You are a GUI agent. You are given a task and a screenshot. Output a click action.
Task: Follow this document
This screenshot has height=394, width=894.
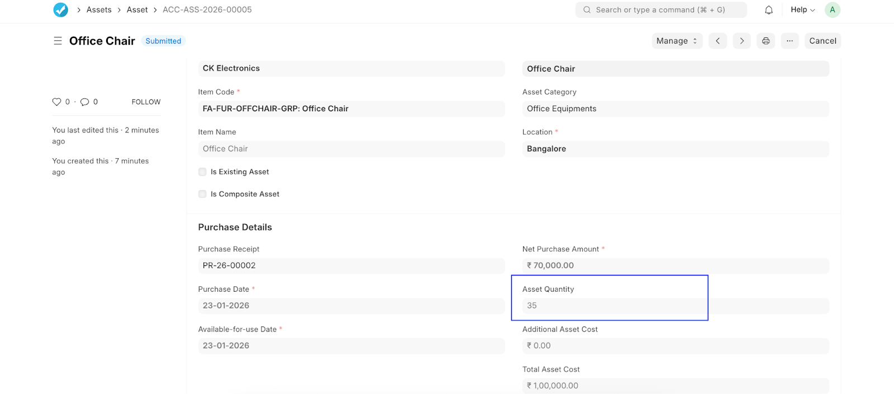coord(146,102)
